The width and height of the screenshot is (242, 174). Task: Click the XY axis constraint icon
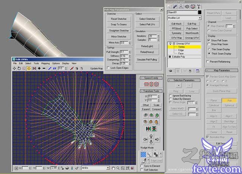54,69
